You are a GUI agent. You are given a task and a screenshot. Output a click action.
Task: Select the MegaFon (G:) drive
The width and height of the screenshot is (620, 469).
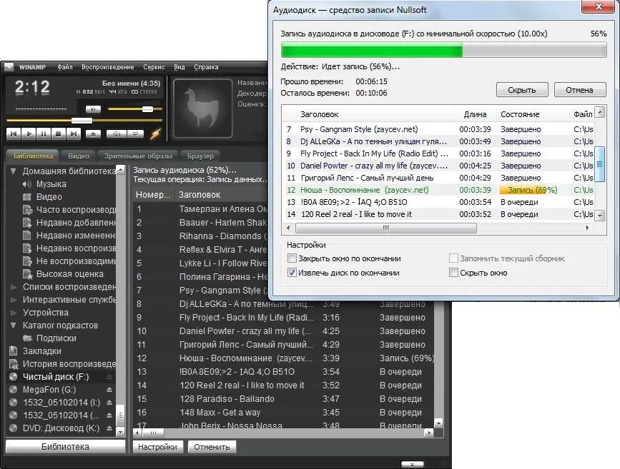tap(49, 390)
